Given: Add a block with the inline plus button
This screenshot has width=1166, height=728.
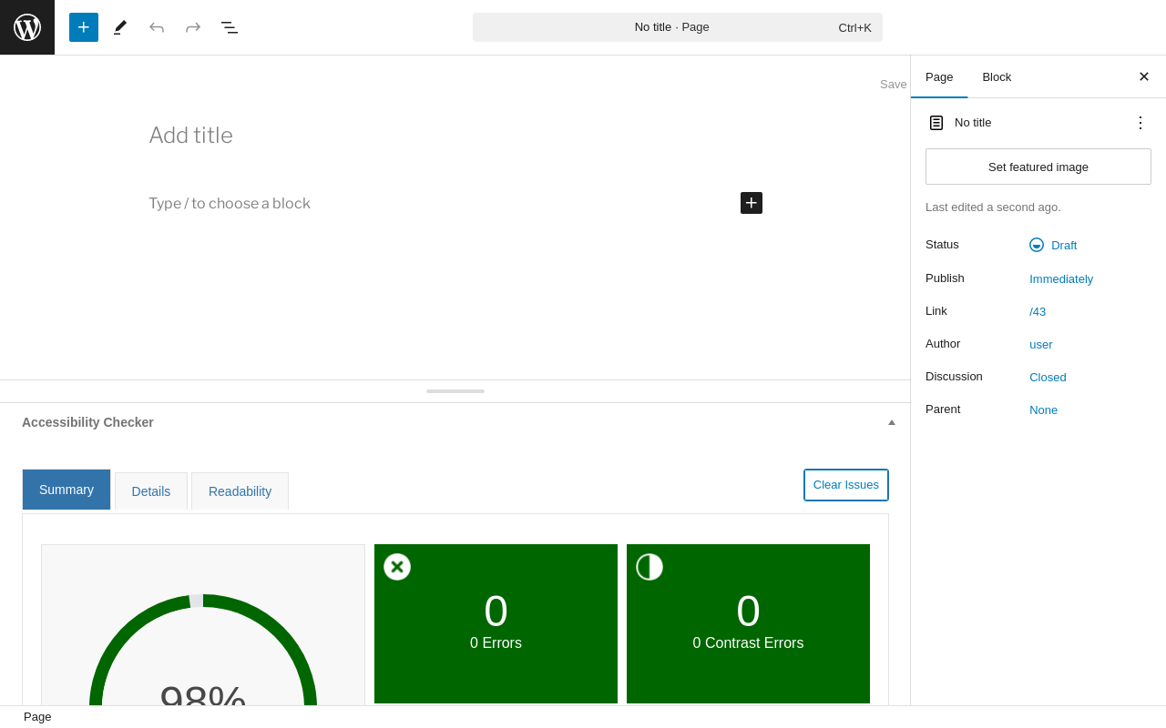Looking at the screenshot, I should pyautogui.click(x=752, y=203).
